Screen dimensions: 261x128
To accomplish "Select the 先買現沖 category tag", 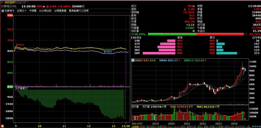I will point(10,11).
